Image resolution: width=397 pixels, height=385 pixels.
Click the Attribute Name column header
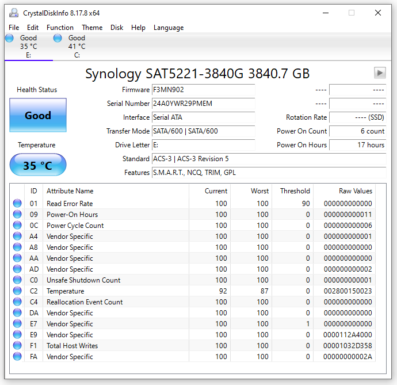tap(70, 191)
